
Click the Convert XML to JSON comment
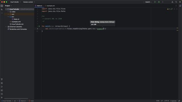[x=53, y=19]
